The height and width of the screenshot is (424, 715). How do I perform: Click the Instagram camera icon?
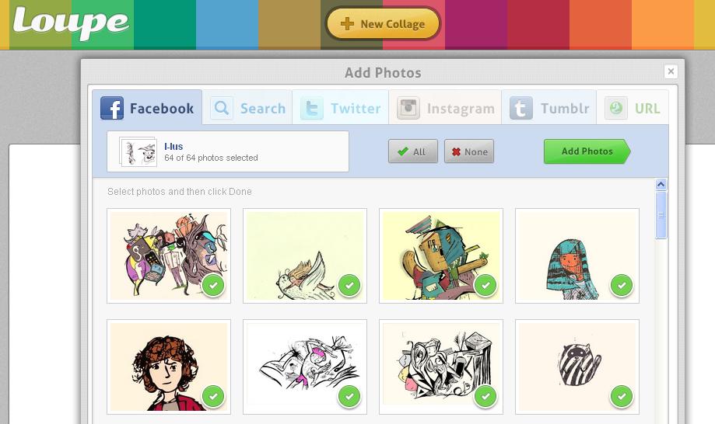coord(408,108)
